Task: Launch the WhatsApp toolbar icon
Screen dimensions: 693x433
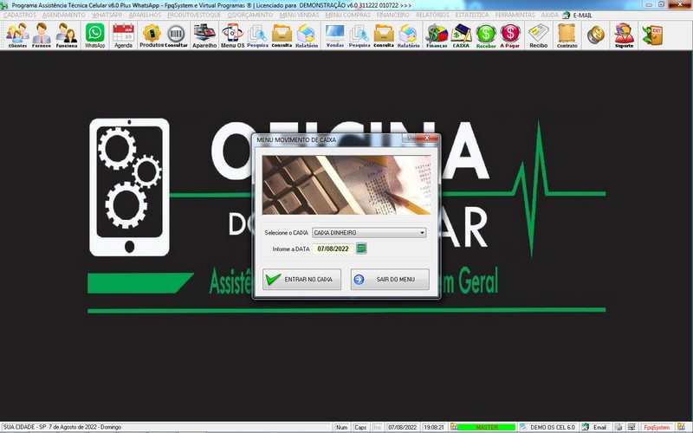Action: point(95,36)
